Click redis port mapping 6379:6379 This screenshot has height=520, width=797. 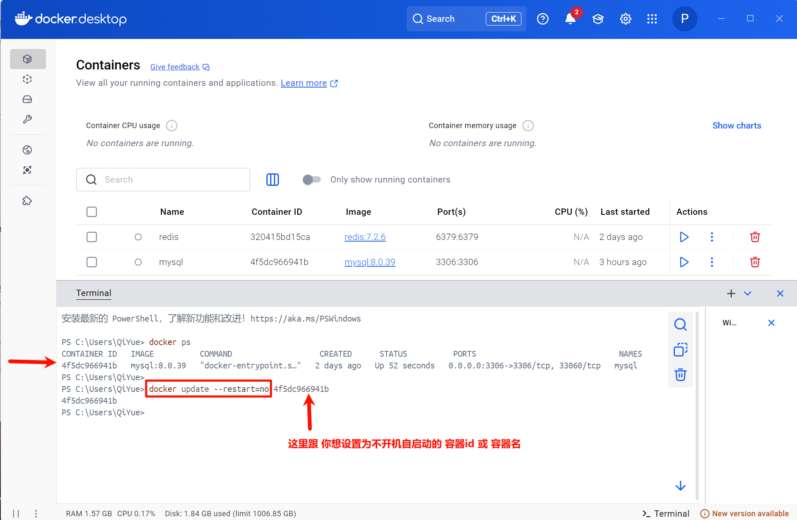pos(457,237)
